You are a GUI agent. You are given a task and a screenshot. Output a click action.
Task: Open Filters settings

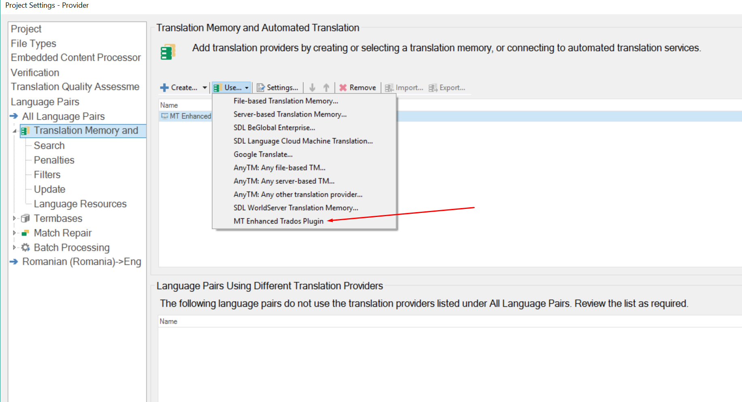pyautogui.click(x=47, y=174)
